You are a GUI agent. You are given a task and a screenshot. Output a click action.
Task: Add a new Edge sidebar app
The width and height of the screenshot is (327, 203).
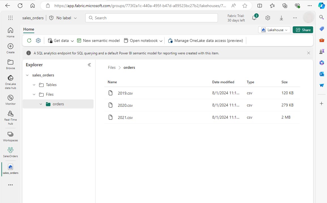coord(322,103)
